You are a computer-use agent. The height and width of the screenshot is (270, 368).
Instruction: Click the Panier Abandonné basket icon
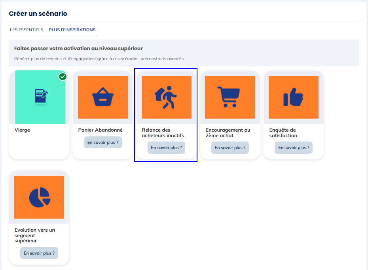tap(102, 97)
